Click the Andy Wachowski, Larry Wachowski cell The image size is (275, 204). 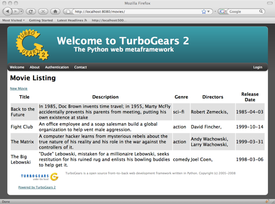click(x=213, y=142)
